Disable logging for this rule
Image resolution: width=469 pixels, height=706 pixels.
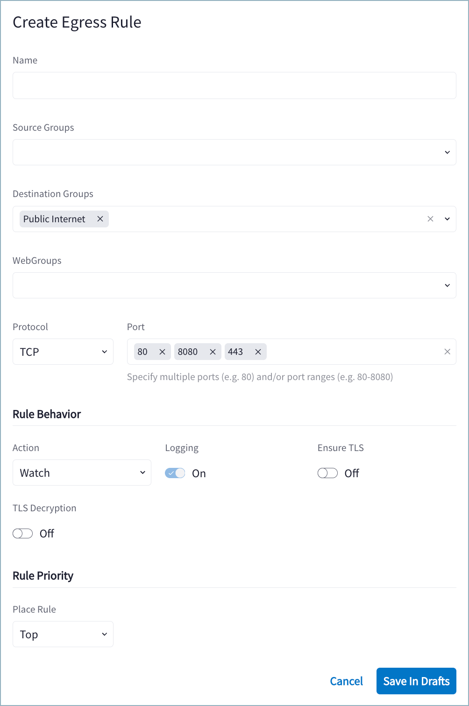point(175,473)
